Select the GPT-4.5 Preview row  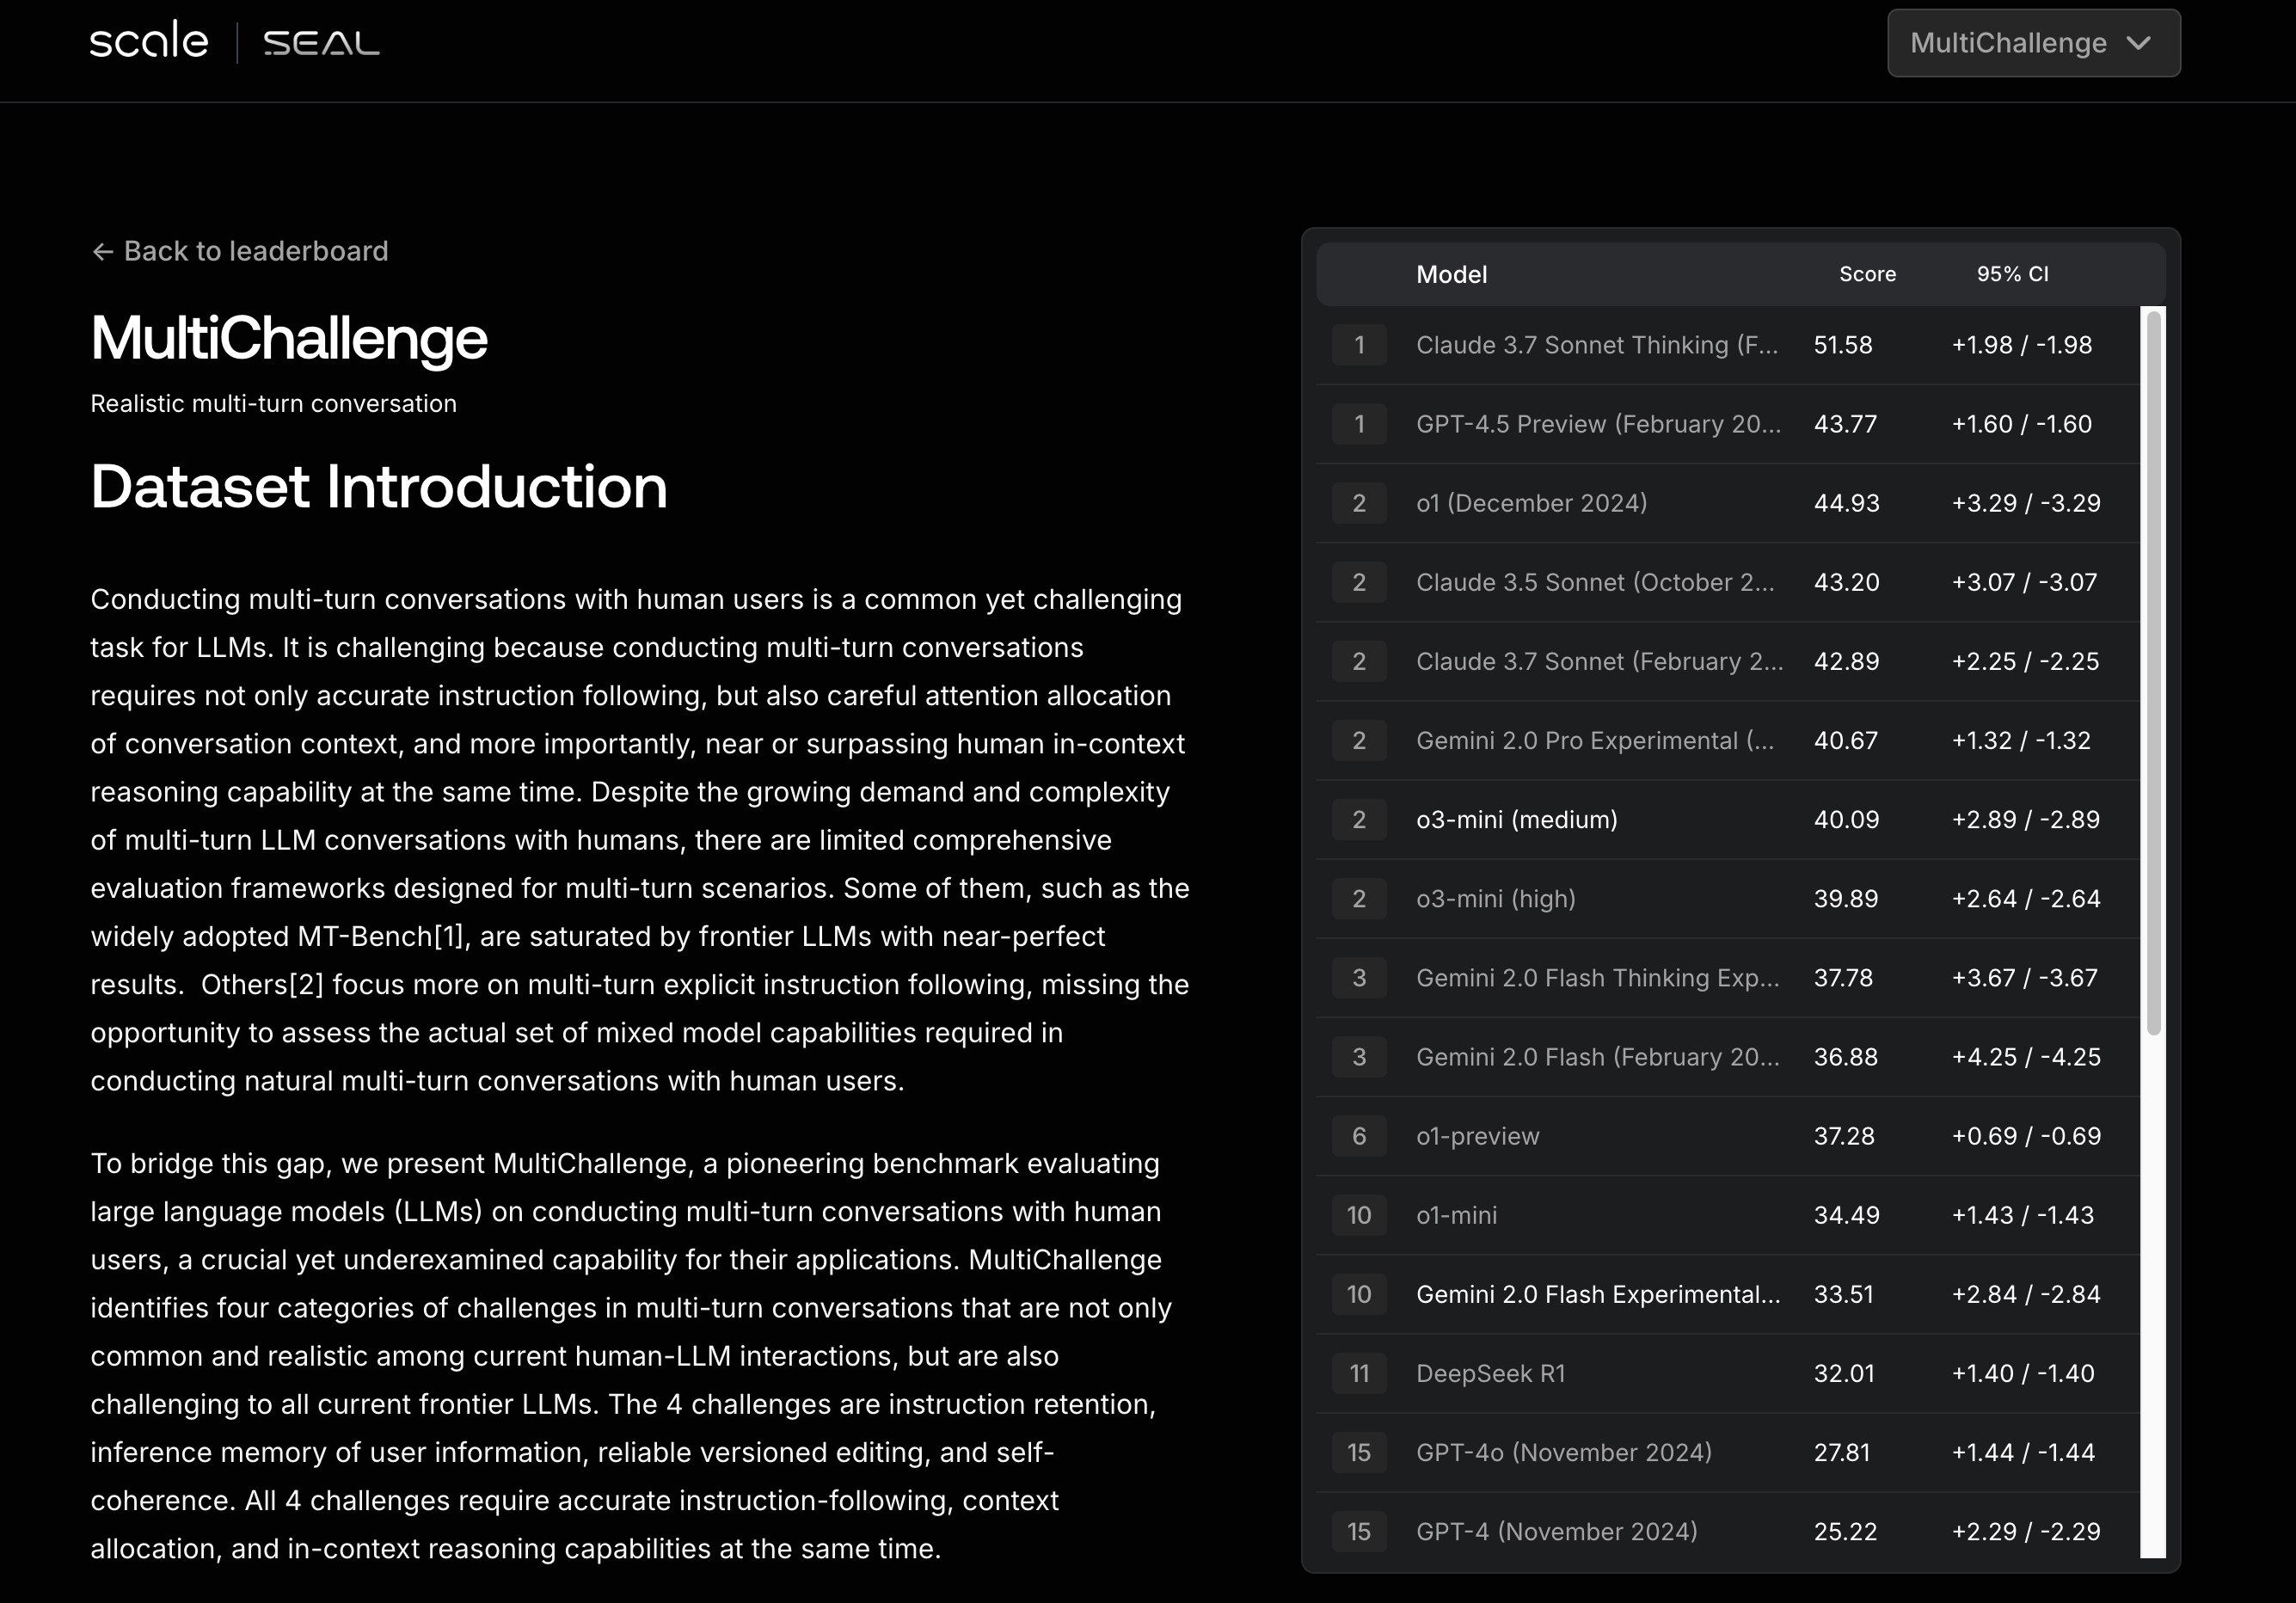coord(1597,424)
